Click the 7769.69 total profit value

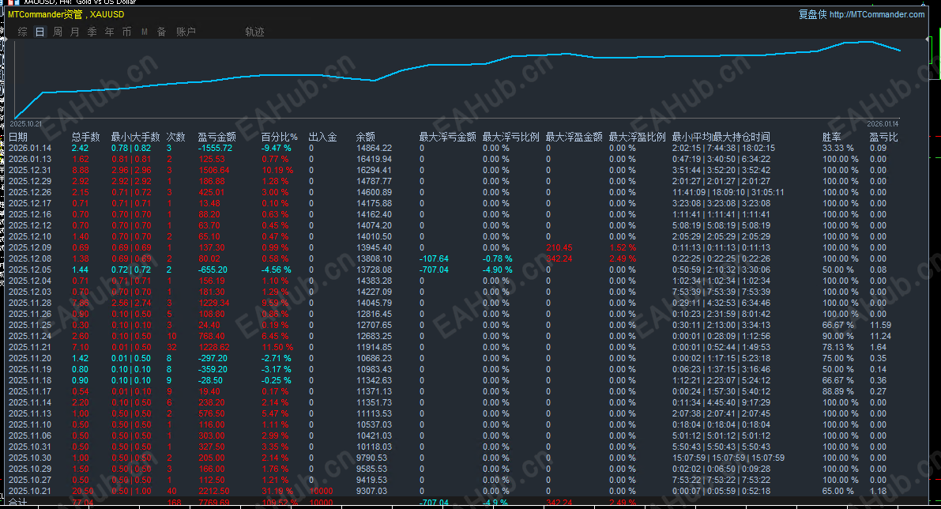click(x=214, y=503)
